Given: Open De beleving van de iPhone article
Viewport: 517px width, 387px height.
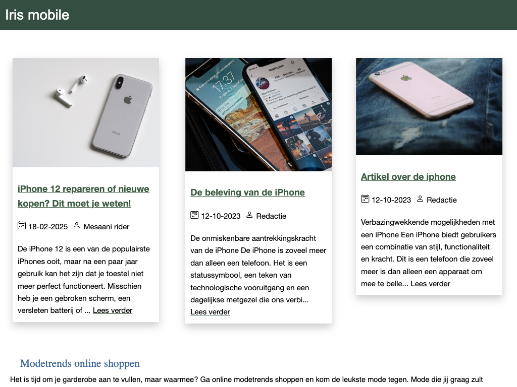Looking at the screenshot, I should 247,192.
